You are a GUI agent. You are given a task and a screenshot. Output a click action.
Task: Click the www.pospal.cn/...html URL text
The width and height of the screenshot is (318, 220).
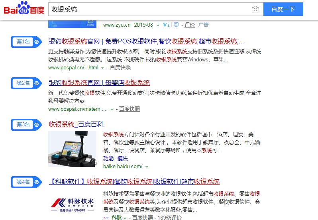73,68
